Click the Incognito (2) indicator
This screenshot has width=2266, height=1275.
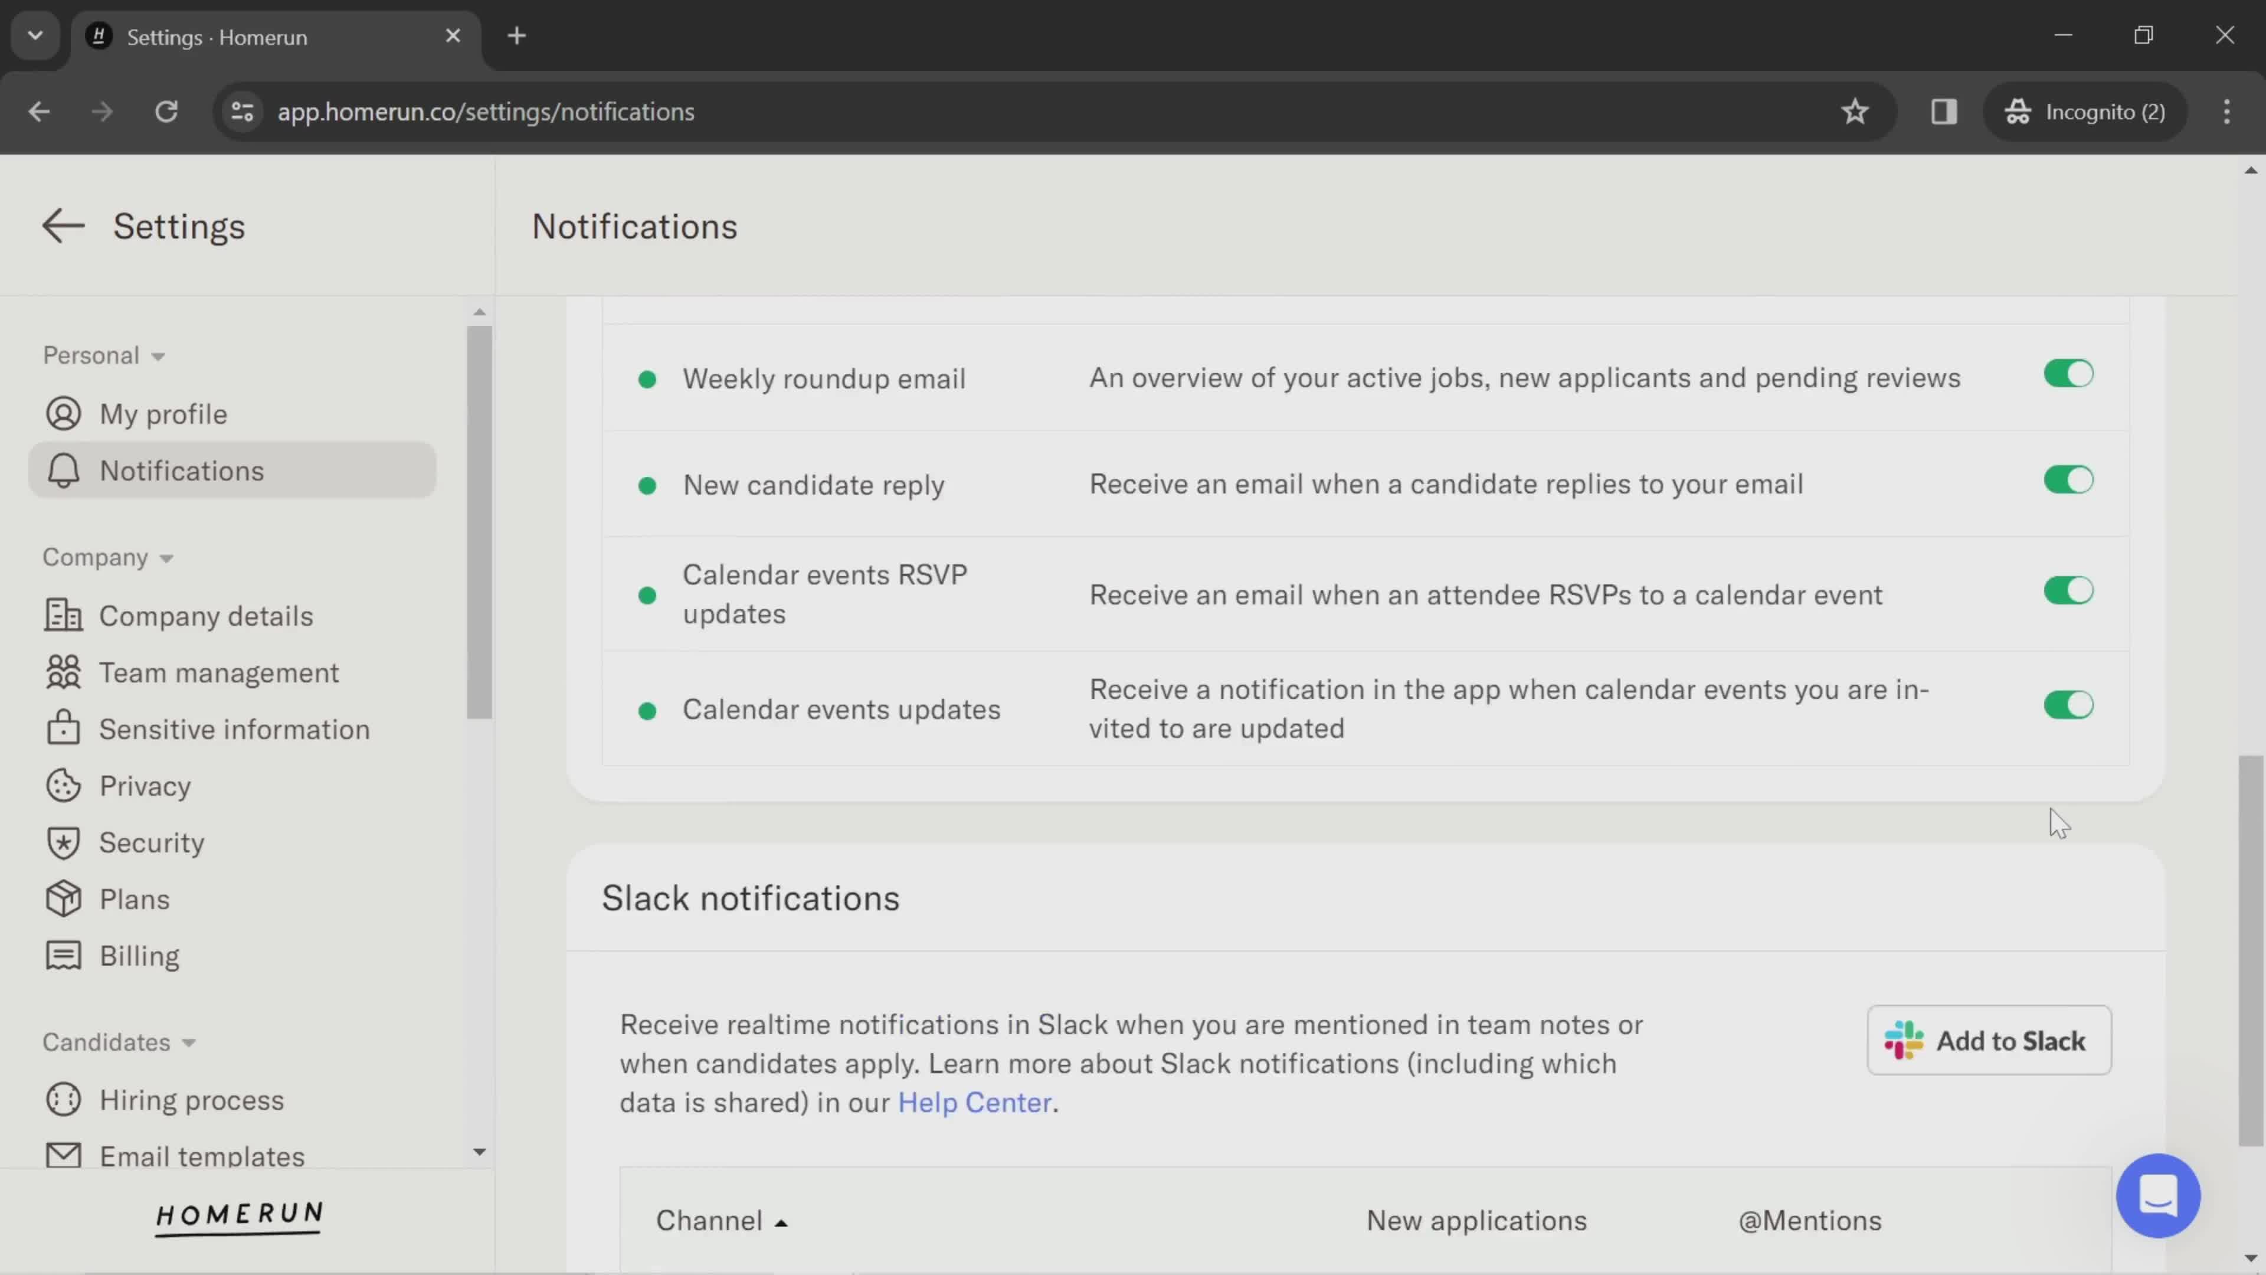tap(2085, 112)
